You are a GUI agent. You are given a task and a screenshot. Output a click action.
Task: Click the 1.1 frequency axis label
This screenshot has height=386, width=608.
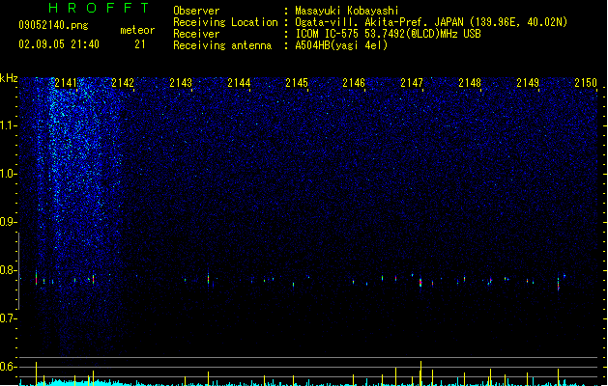tap(8, 125)
